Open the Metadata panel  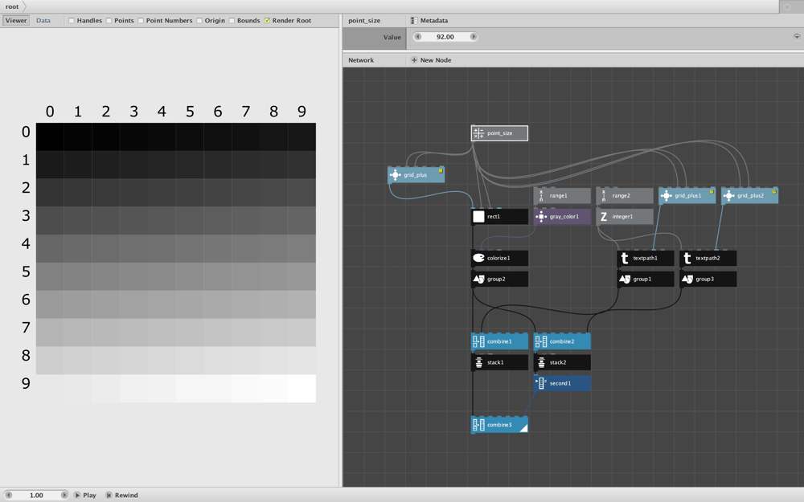[434, 21]
